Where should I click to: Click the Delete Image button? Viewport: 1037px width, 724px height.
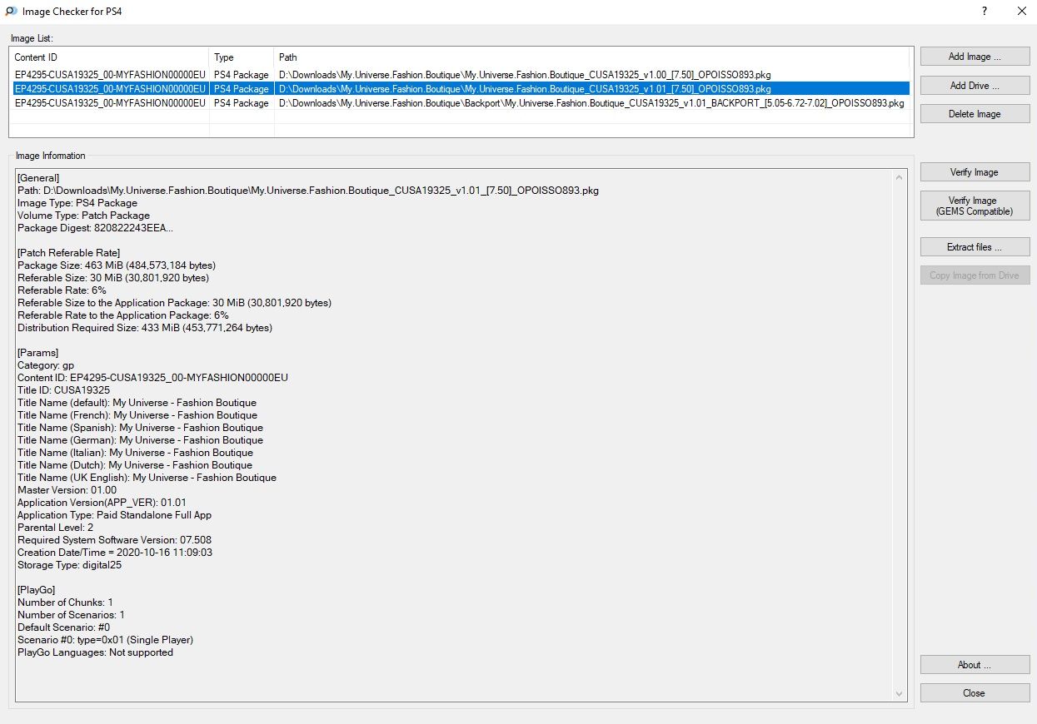click(975, 114)
